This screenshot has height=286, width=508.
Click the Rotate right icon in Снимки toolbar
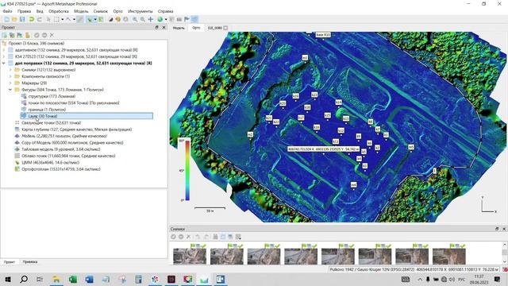tap(206, 237)
